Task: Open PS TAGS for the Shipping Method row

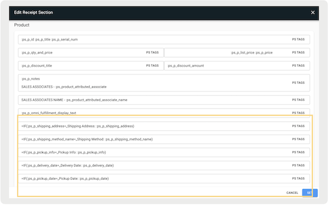Action: [x=298, y=139]
